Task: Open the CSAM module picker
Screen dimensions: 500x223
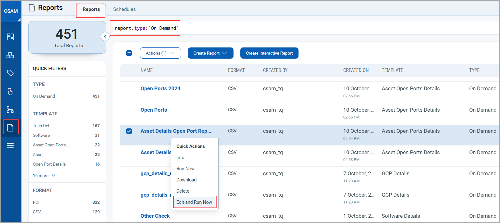Action: (x=11, y=11)
